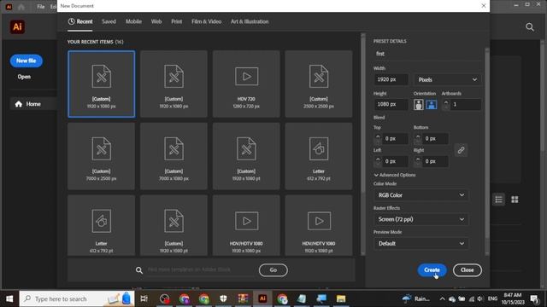547x307 pixels.
Task: Open the Web presets tab
Action: [x=156, y=21]
